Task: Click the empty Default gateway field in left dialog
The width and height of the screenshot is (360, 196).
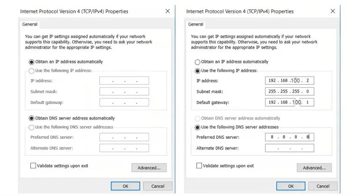Action: coord(124,102)
